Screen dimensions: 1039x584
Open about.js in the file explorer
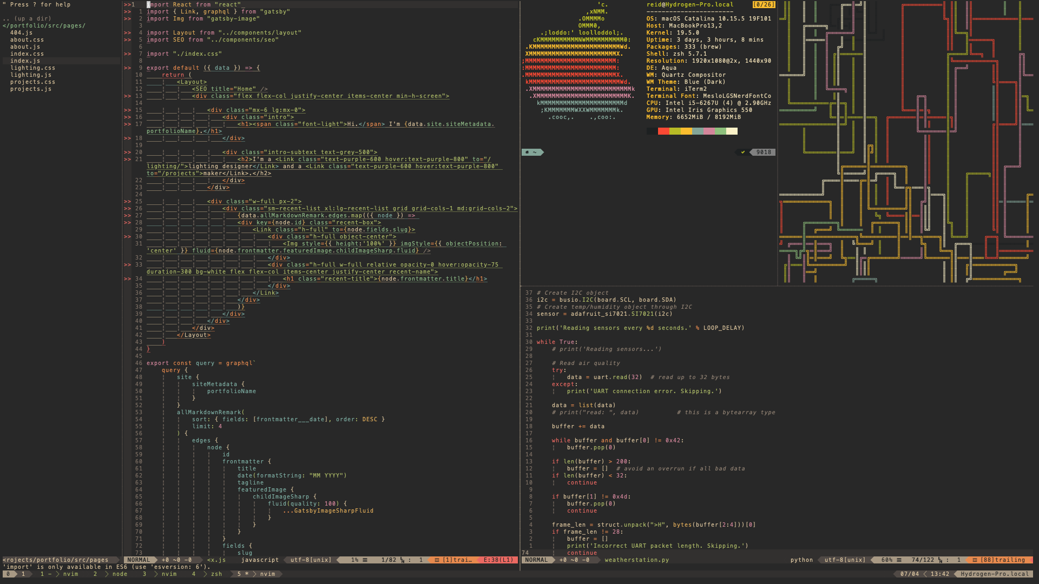25,47
